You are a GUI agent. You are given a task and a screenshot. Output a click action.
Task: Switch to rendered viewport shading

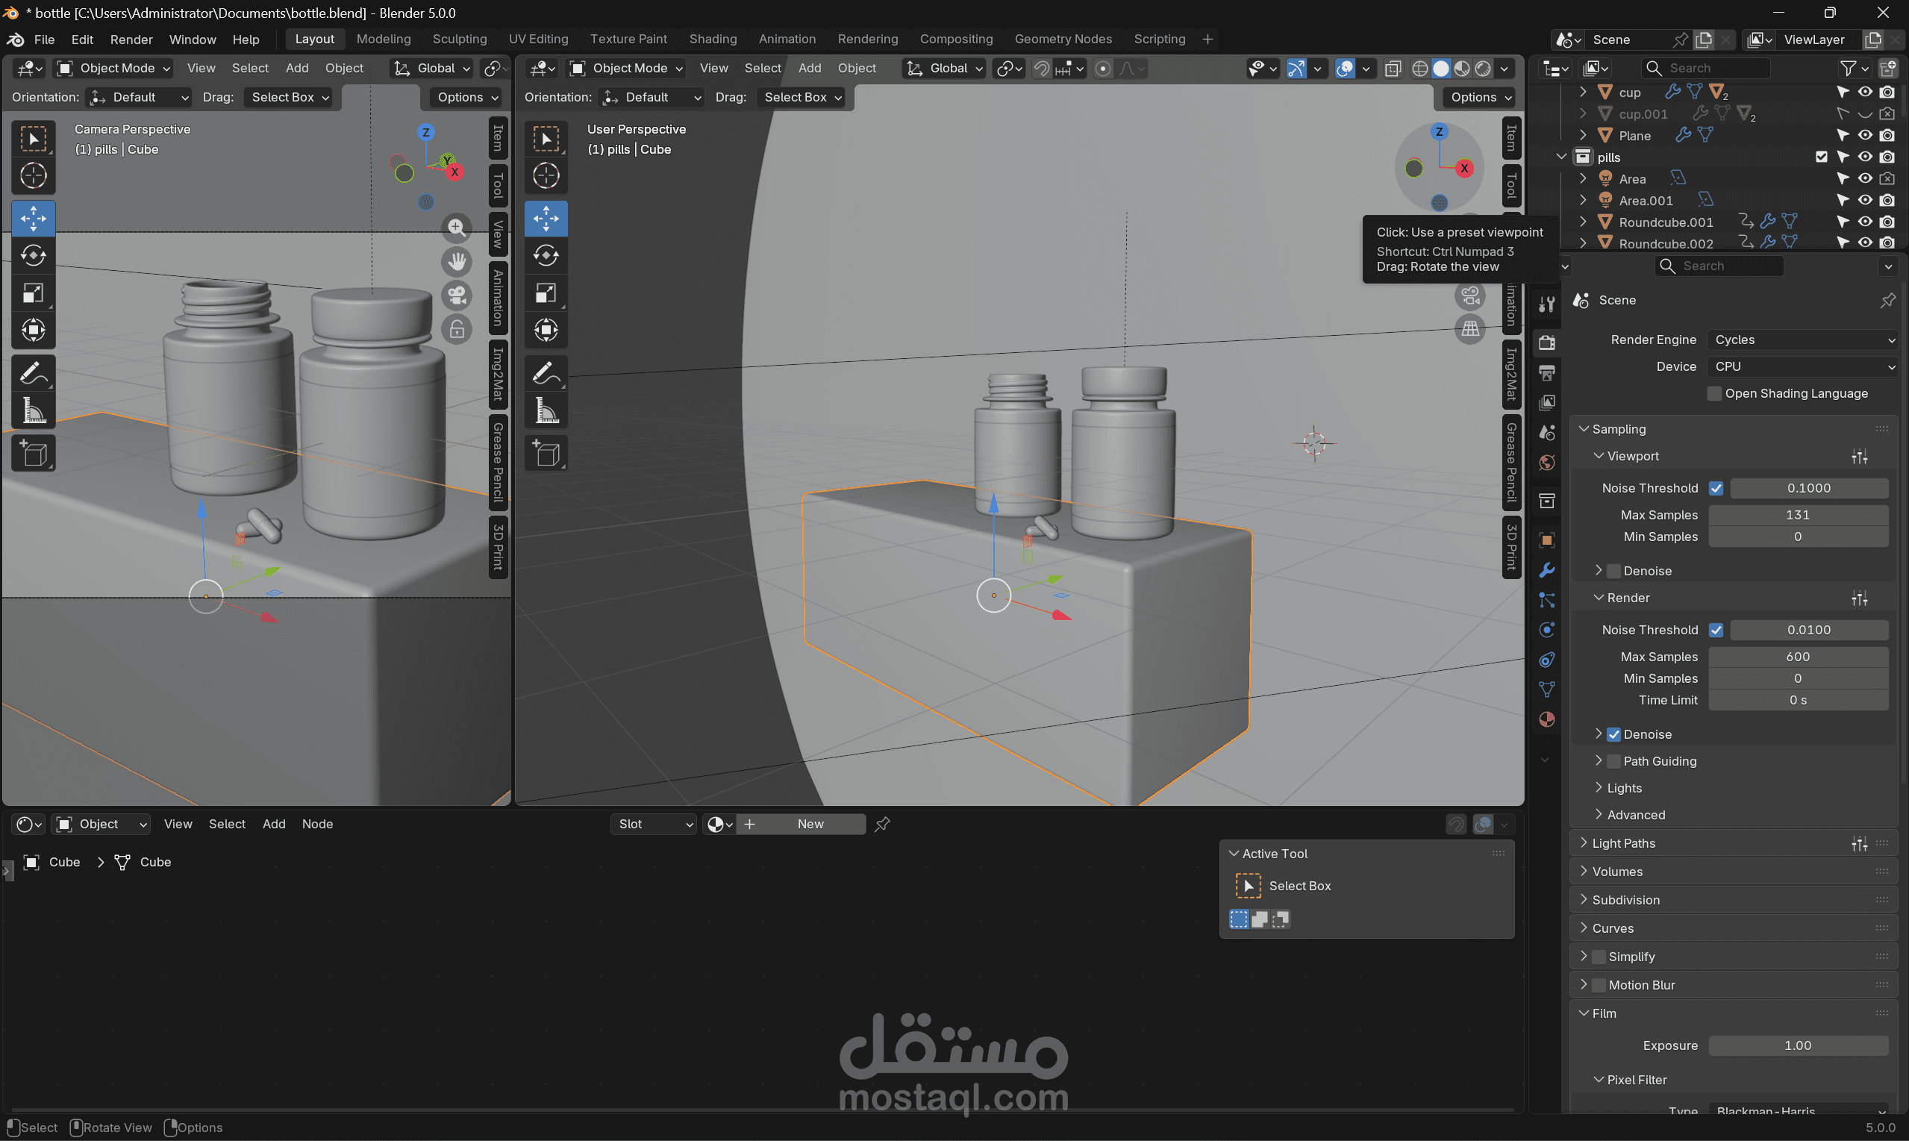pos(1483,69)
